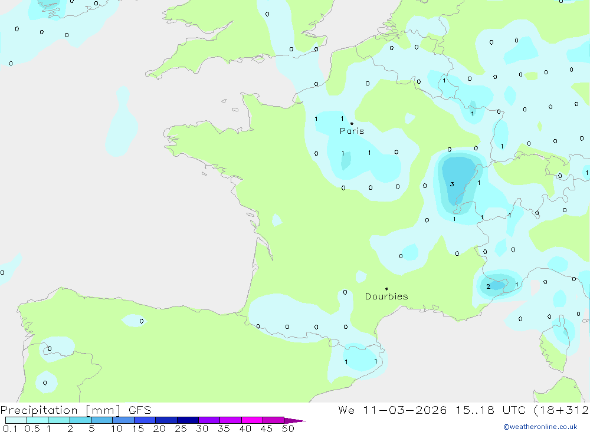Viewport: 590px width, 432px height.
Task: Click the 15..18 UTC time range text
Action: click(490, 410)
